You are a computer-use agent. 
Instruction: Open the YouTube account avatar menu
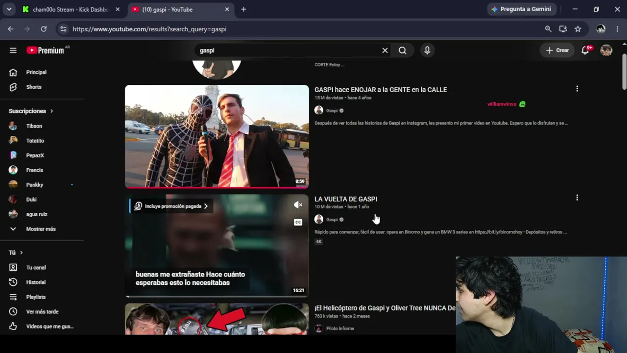606,50
